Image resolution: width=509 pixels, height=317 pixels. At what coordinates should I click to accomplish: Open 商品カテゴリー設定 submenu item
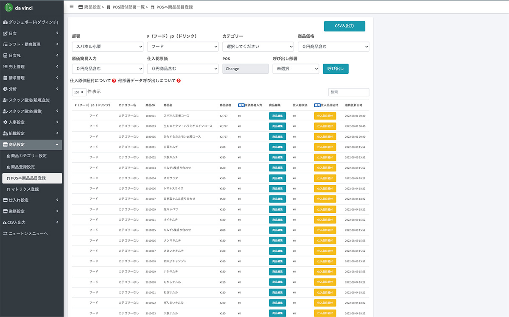(x=32, y=156)
